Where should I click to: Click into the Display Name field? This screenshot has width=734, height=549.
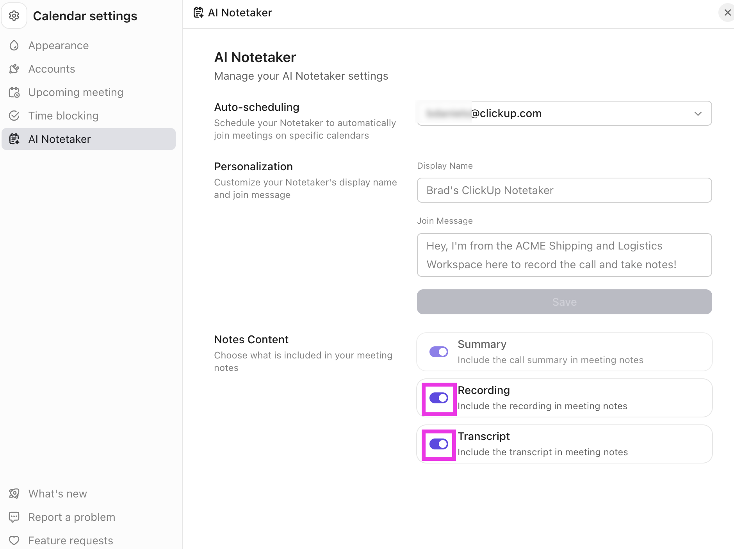(564, 190)
